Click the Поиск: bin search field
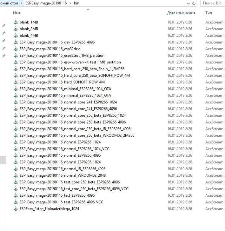Image resolution: width=225 pixels, height=231 pixels. point(213,3)
